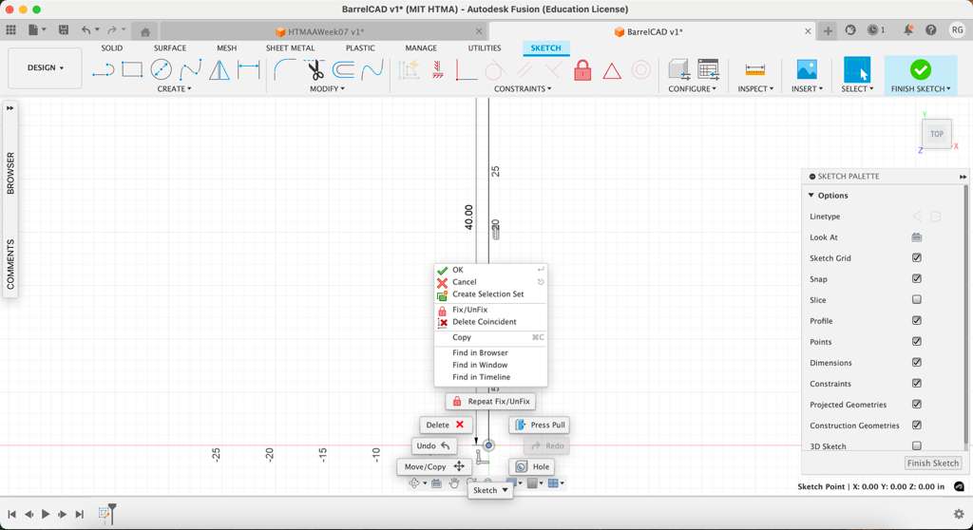Activate the Trim scissors tool
This screenshot has width=973, height=530.
click(x=315, y=69)
